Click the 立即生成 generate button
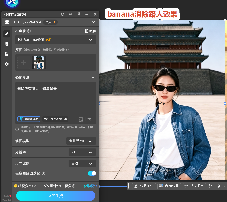Screen dimensions: 227x202 (55, 196)
